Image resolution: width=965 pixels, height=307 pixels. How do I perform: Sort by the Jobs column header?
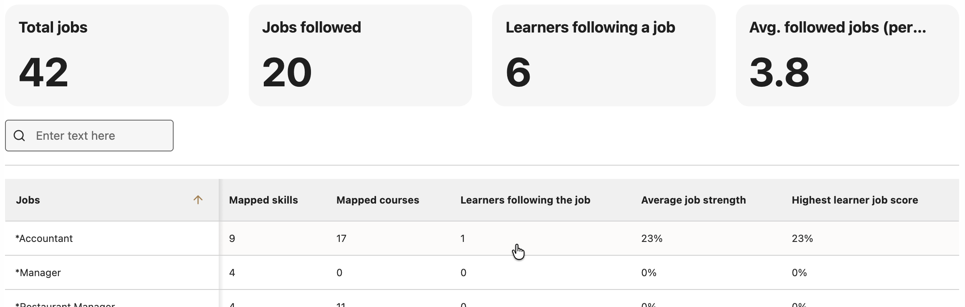click(28, 200)
